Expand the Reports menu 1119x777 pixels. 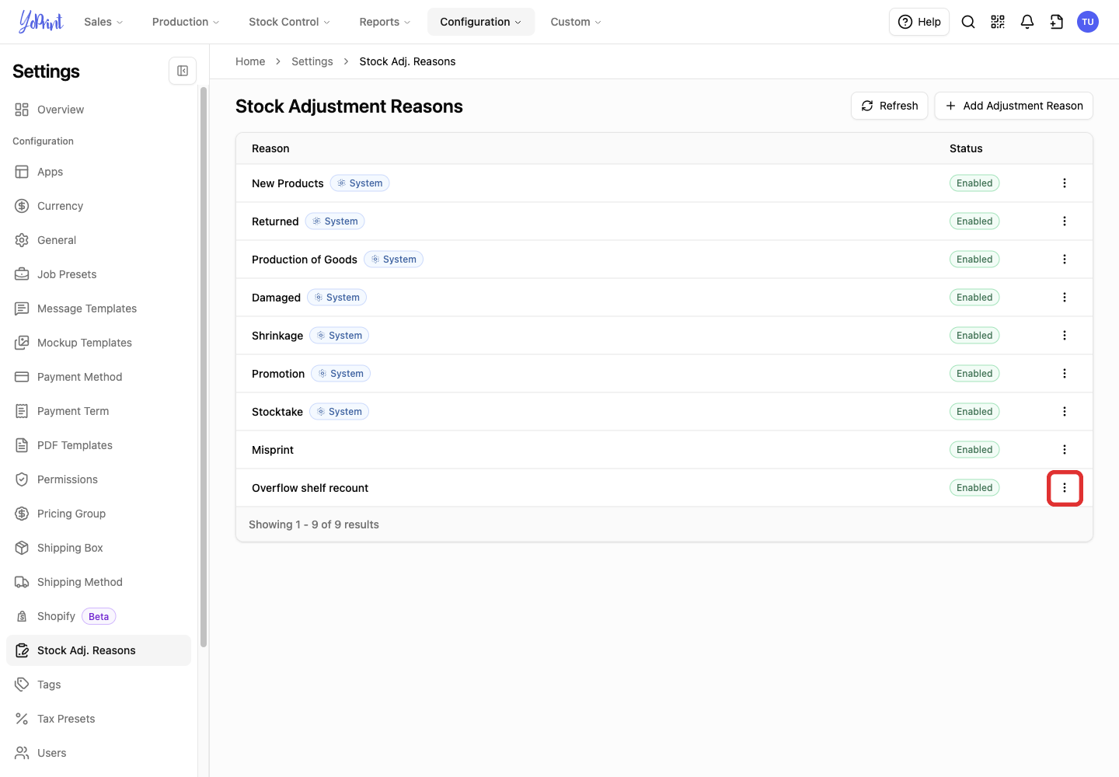click(385, 22)
